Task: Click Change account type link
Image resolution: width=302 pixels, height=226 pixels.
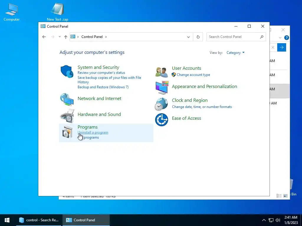Action: [193, 75]
